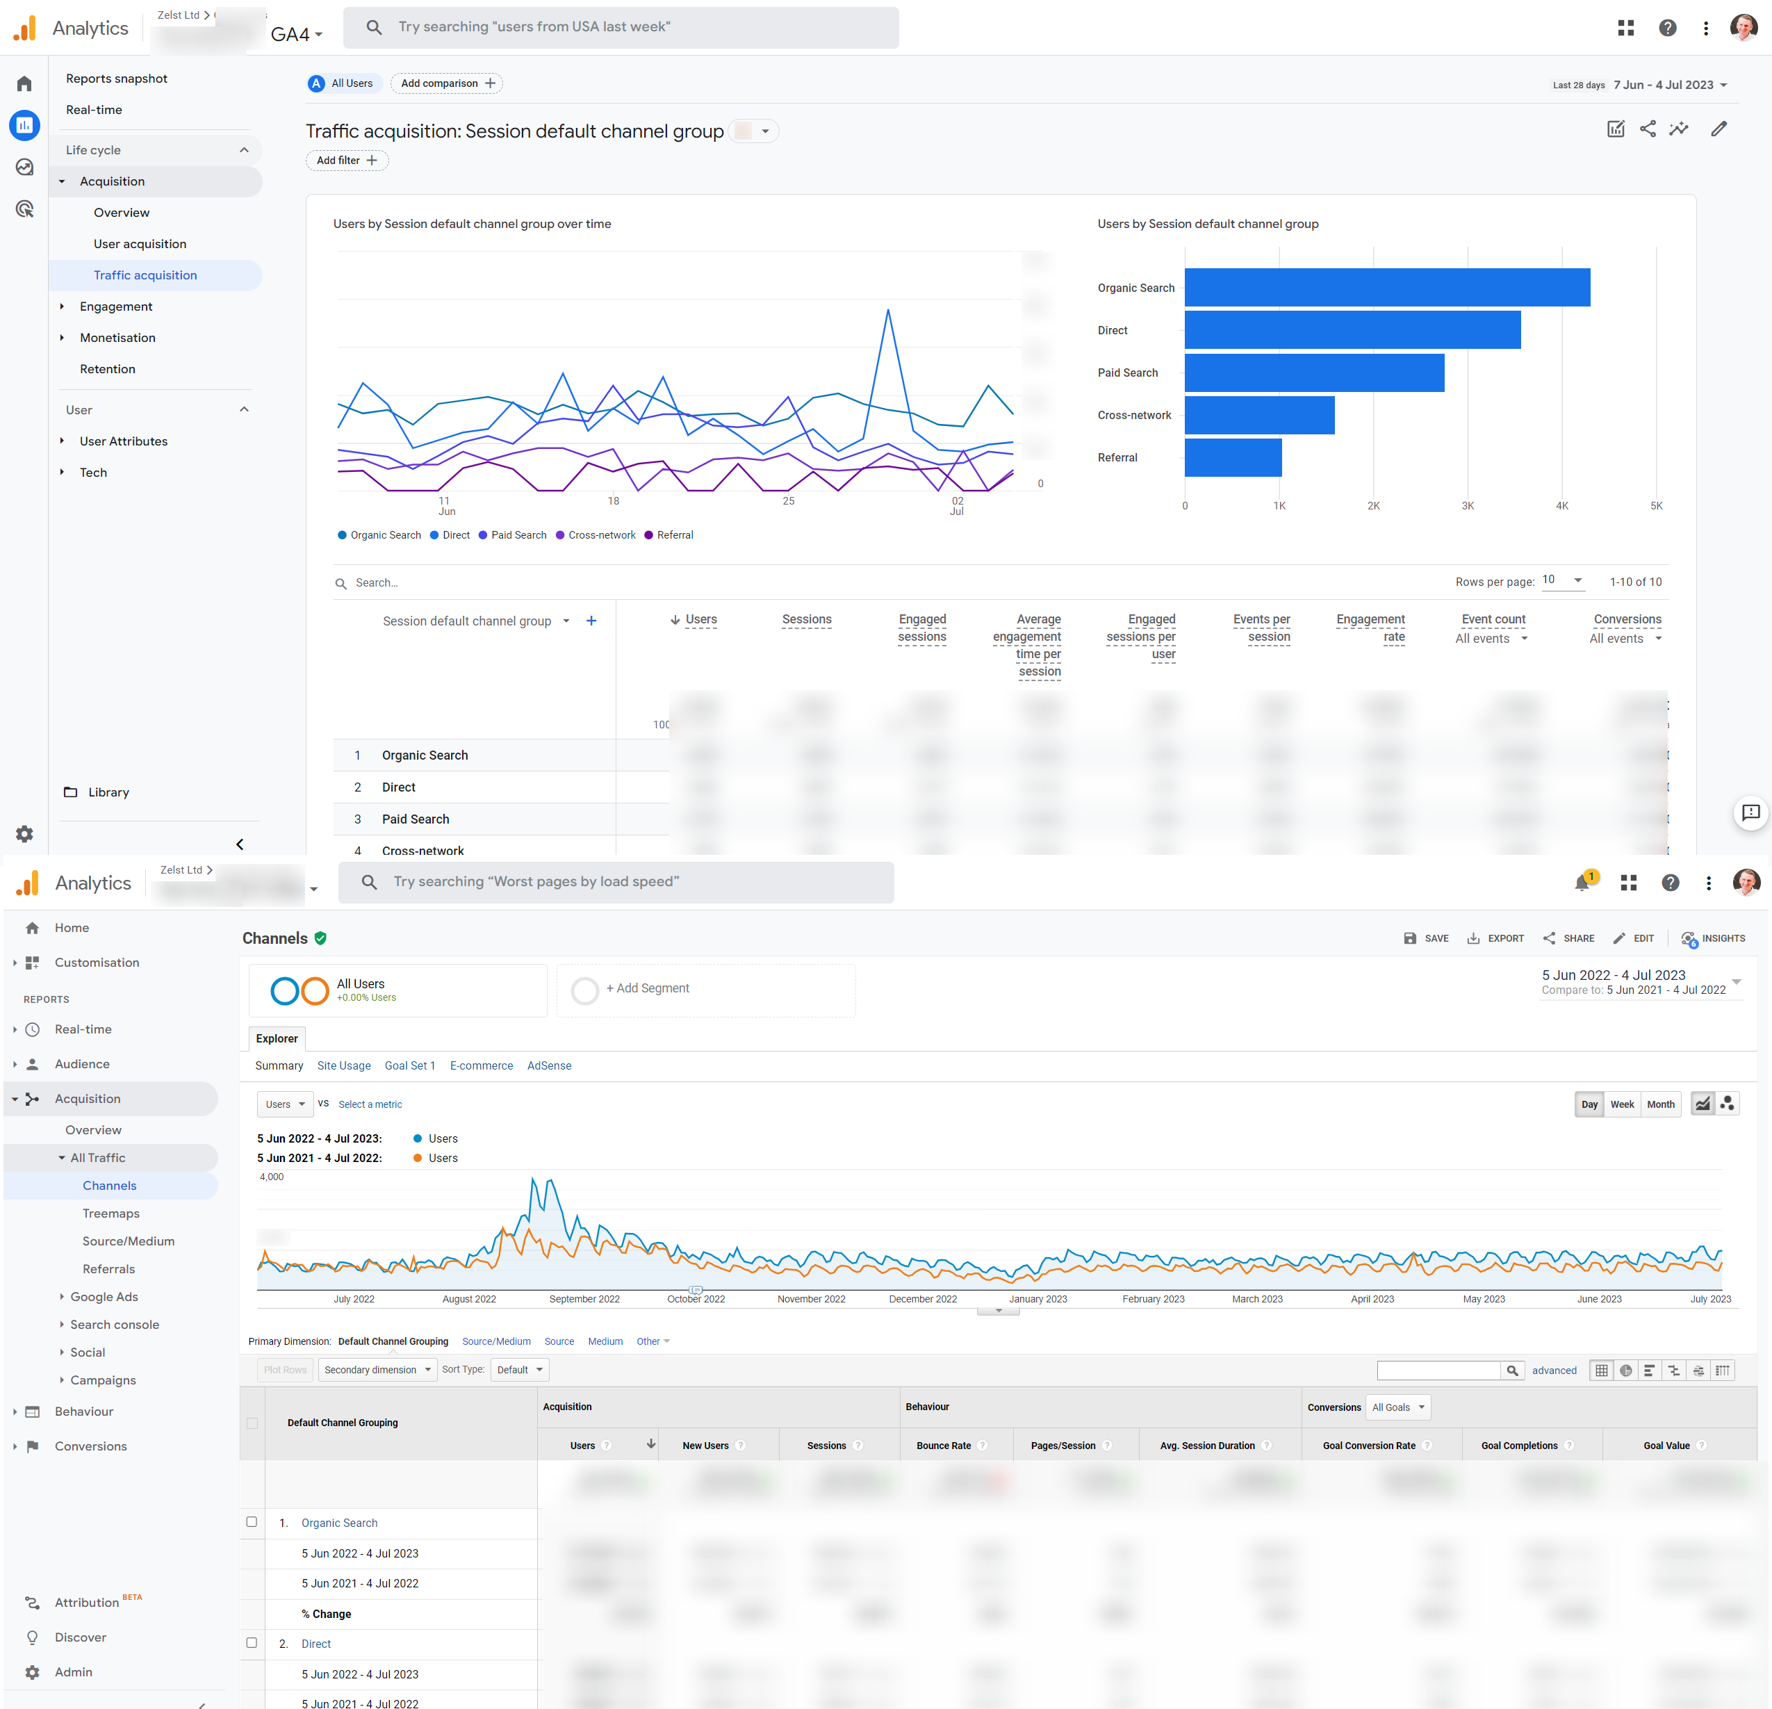
Task: Open the notifications bell in Analytics
Action: (x=1582, y=883)
